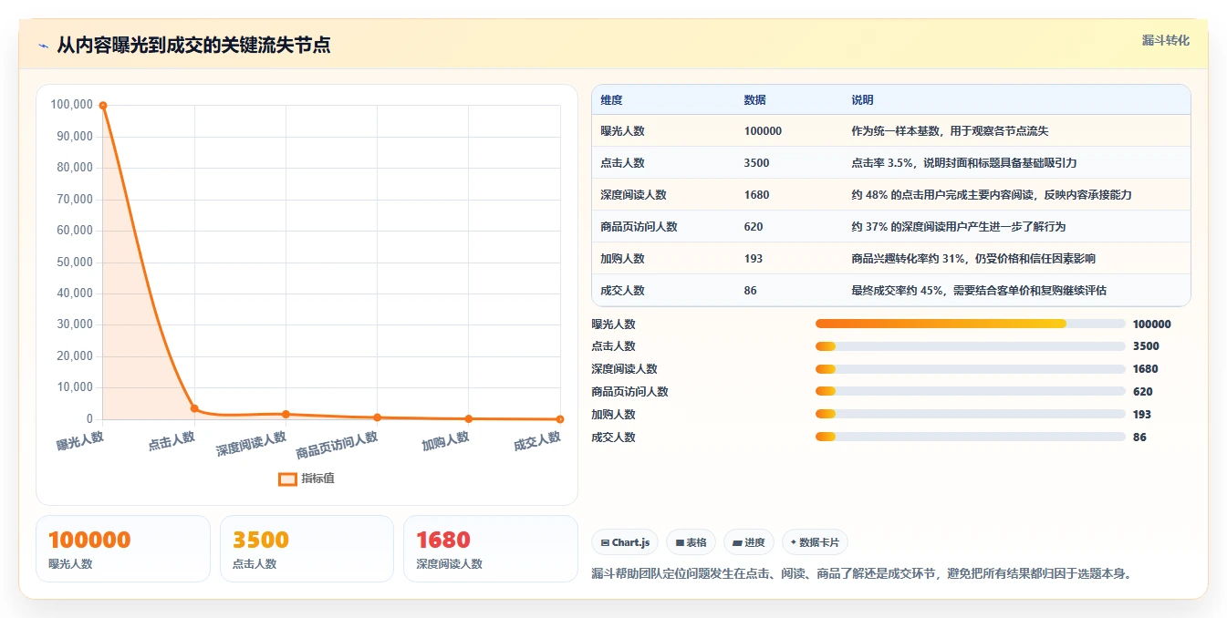Click the 1680 深度阅读人数 data card
The image size is (1227, 618).
[x=491, y=549]
